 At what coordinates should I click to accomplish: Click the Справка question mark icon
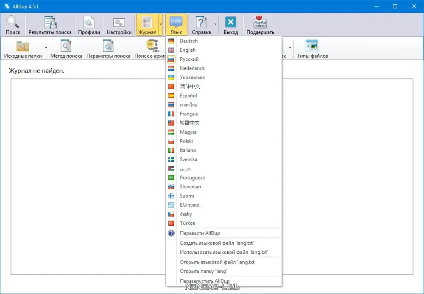point(201,22)
